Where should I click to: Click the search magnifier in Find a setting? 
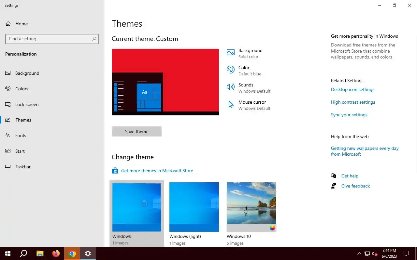[94, 39]
